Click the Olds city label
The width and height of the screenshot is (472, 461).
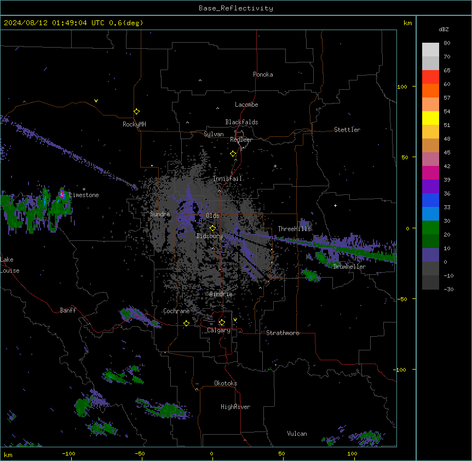point(212,216)
